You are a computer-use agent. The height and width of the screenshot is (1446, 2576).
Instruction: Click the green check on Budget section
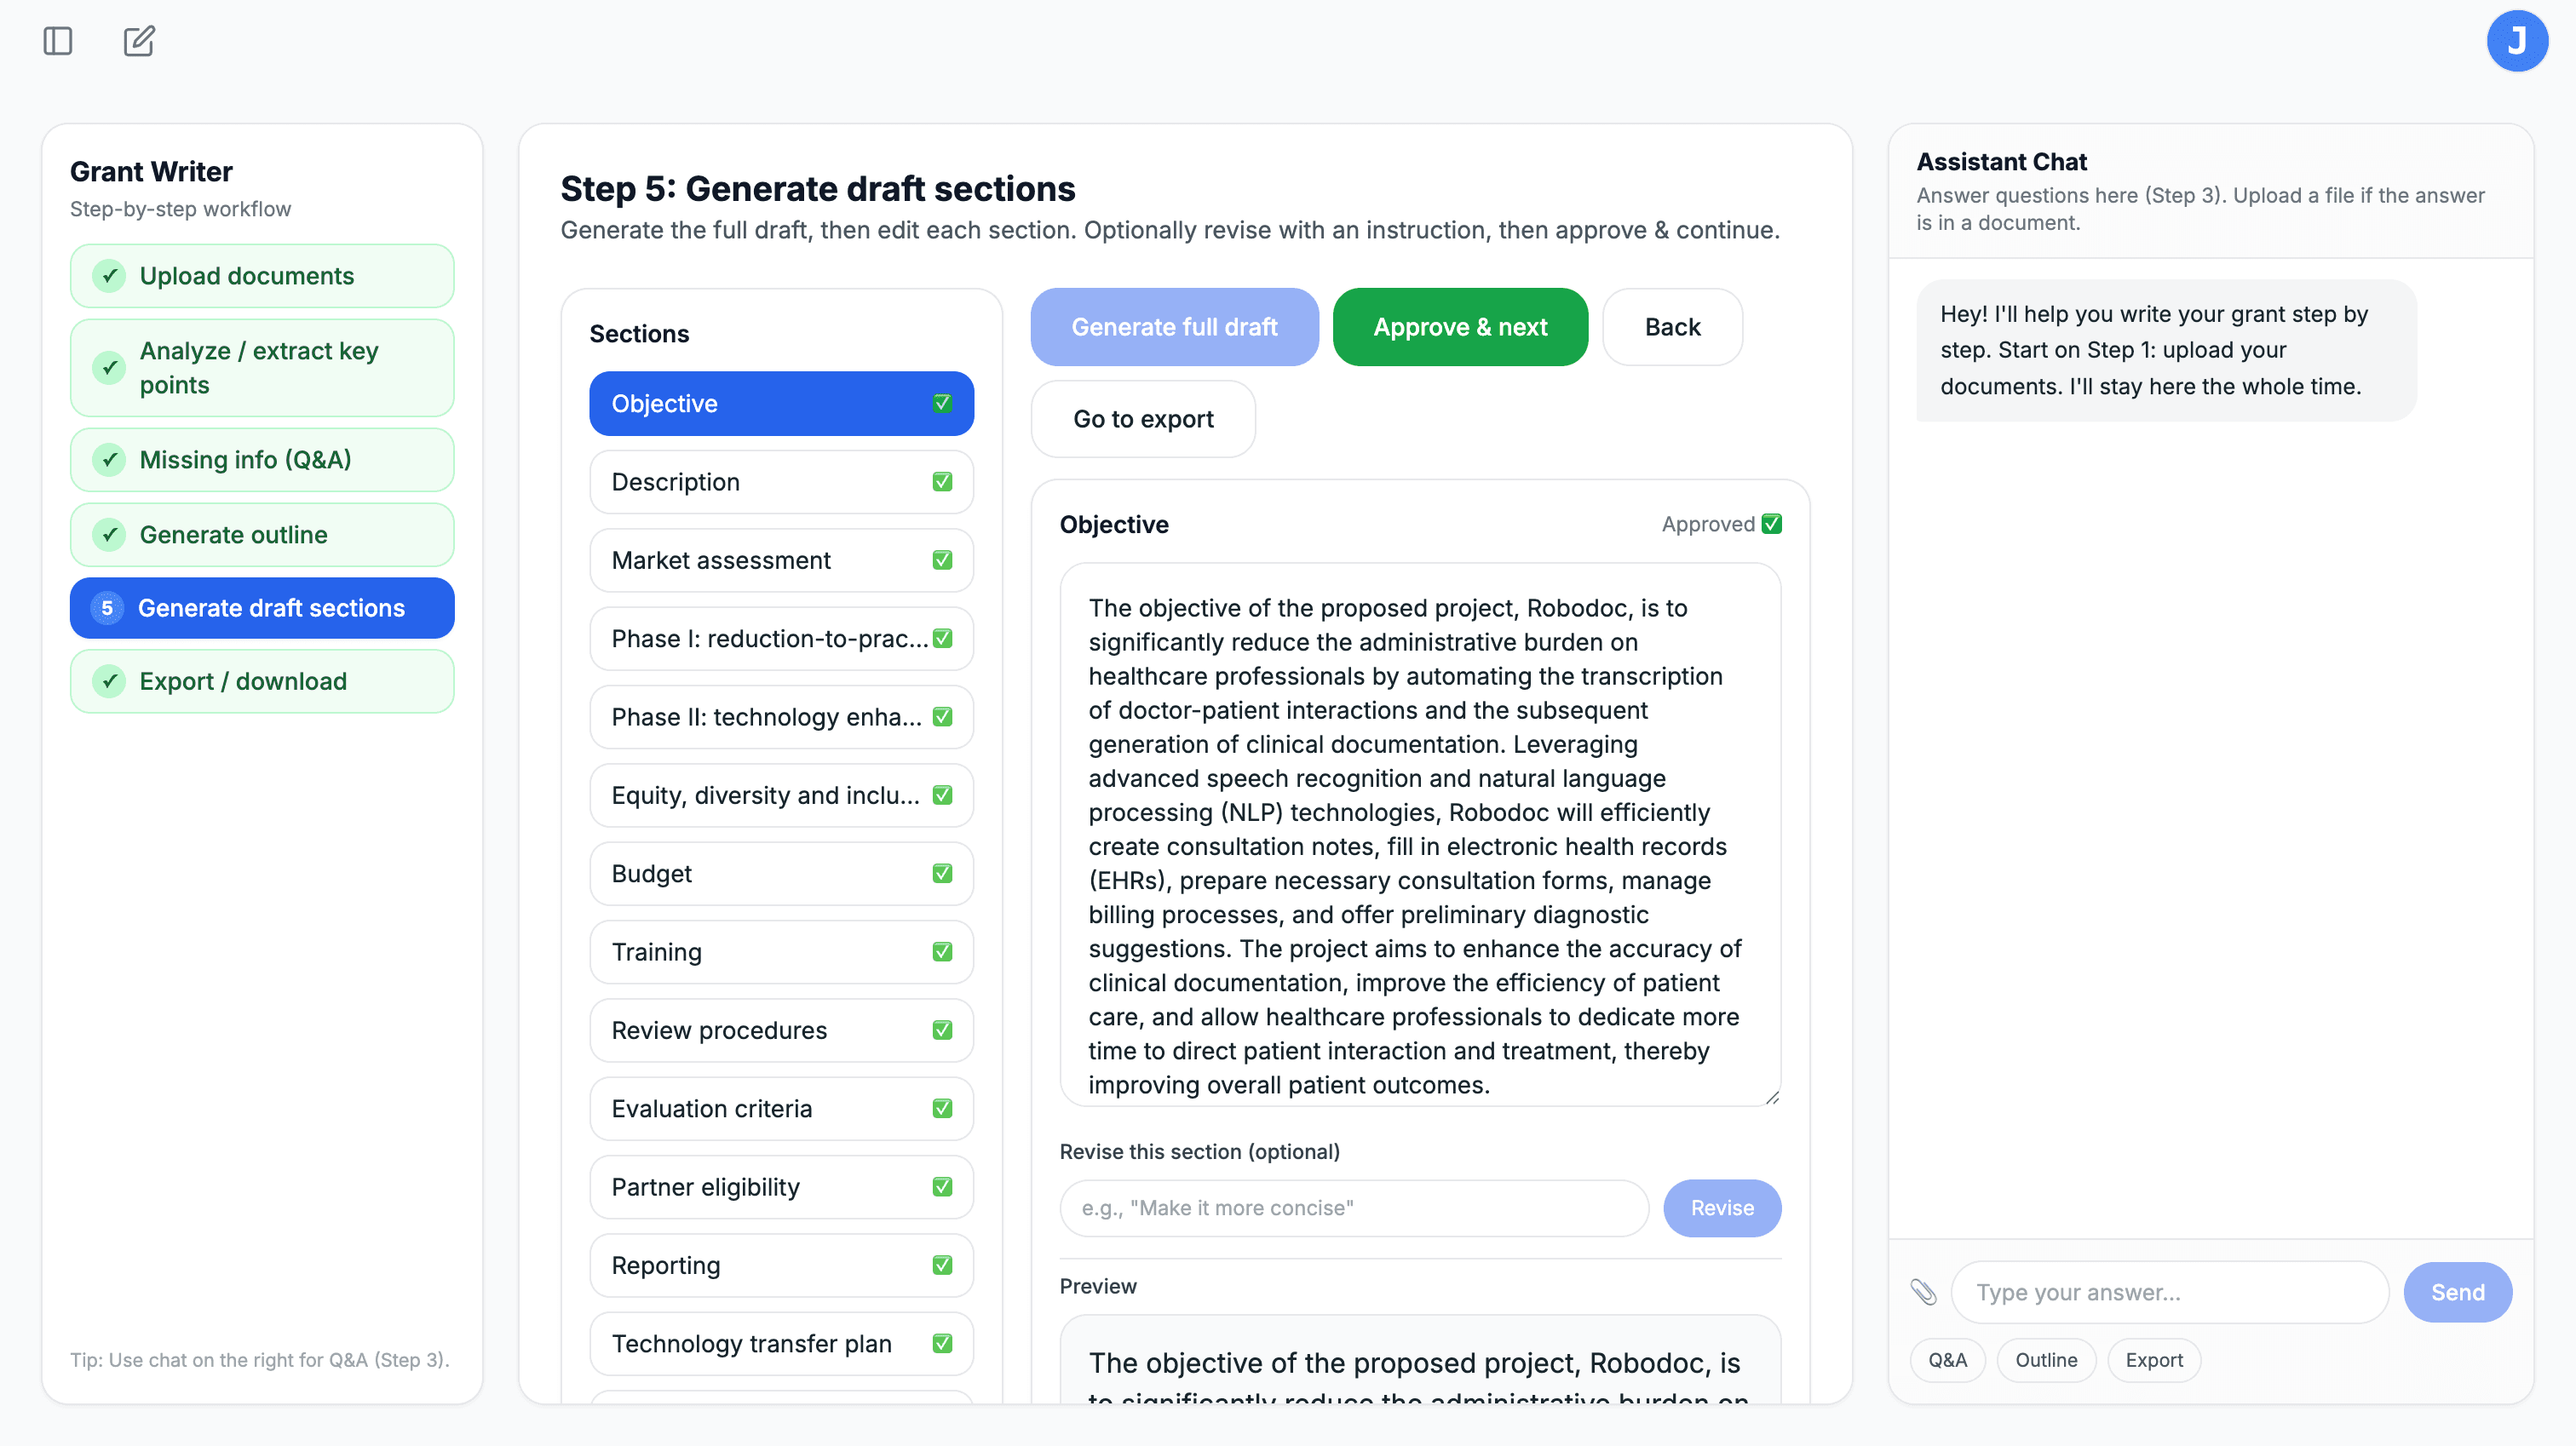(x=941, y=873)
